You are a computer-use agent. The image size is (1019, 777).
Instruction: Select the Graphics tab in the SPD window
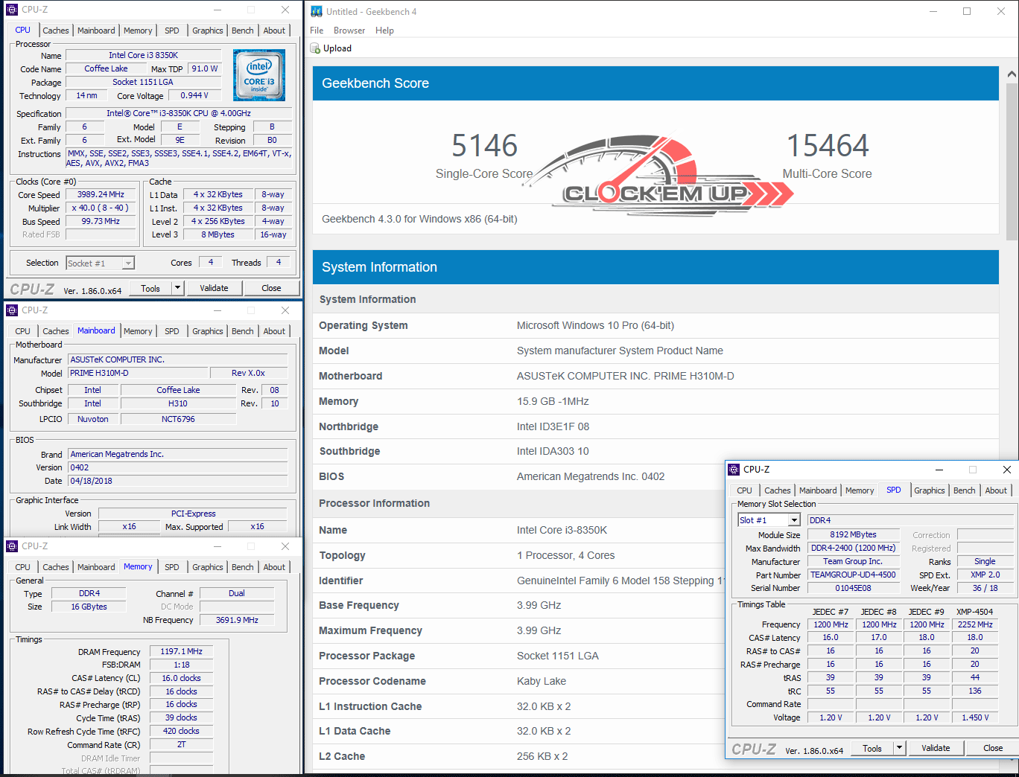point(929,490)
